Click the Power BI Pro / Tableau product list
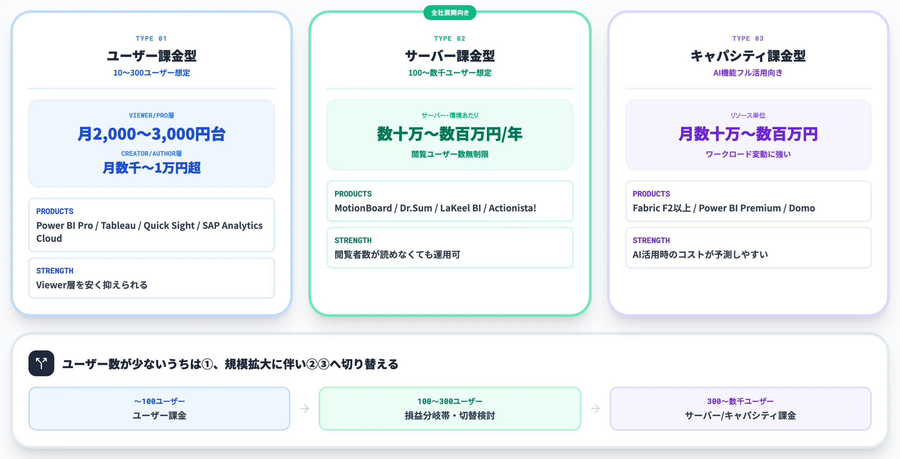 (150, 232)
